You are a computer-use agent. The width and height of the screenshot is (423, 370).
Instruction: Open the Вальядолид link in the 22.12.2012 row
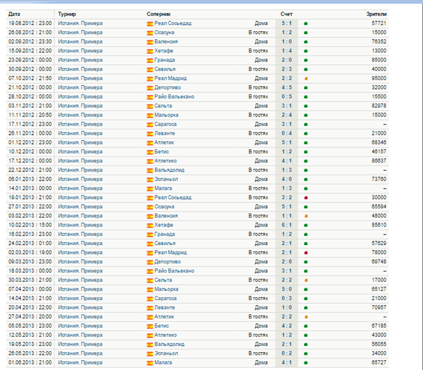pos(169,170)
